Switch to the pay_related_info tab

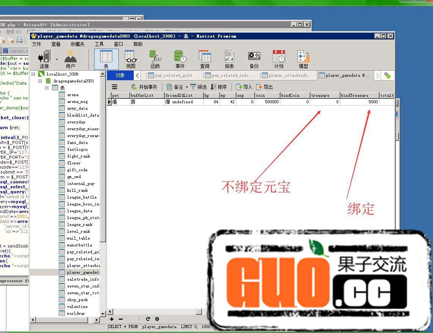click(x=231, y=76)
